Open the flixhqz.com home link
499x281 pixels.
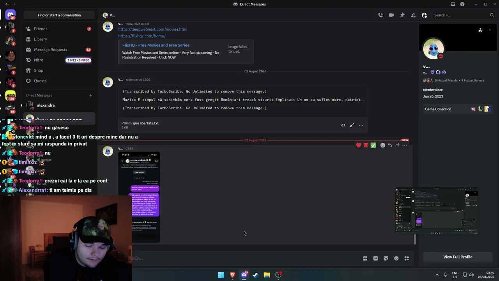click(x=142, y=36)
